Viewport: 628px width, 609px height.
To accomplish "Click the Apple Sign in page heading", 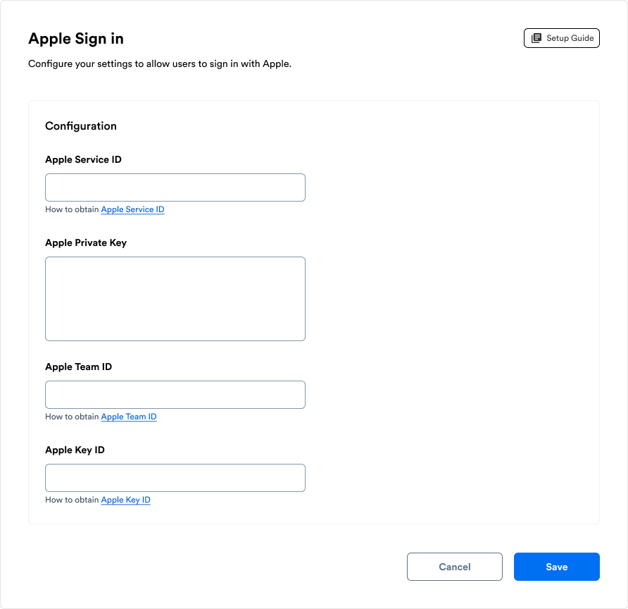I will pos(76,39).
